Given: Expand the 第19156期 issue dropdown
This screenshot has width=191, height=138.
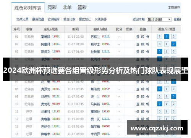Looking at the screenshot, I should tap(159, 19).
